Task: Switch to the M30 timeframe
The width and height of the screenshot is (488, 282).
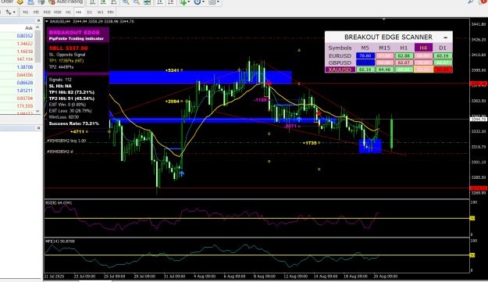Action: click(x=57, y=12)
